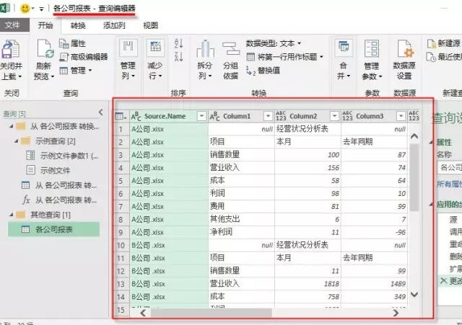The height and width of the screenshot is (325, 462).
Task: Open the Column1 filter dropdown
Action: [x=268, y=116]
